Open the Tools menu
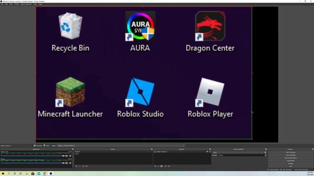Viewport: 314px width, 176px height. pyautogui.click(x=35, y=4)
